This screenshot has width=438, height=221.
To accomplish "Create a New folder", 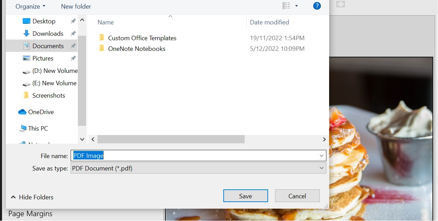I will (76, 6).
